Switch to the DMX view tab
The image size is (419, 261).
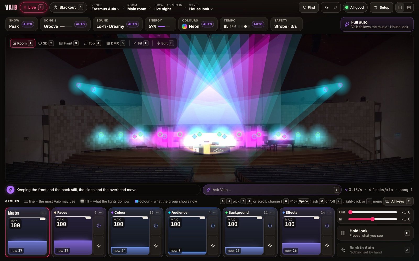(x=115, y=43)
